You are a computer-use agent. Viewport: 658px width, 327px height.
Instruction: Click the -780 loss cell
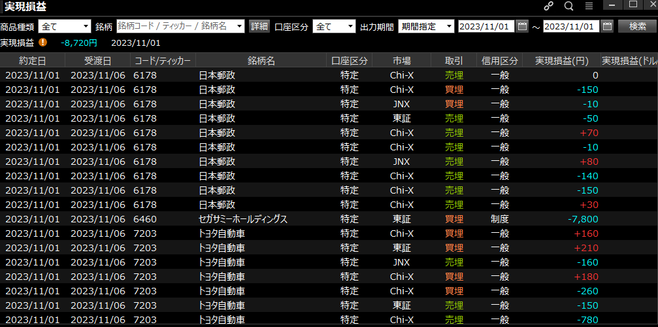[x=587, y=319]
